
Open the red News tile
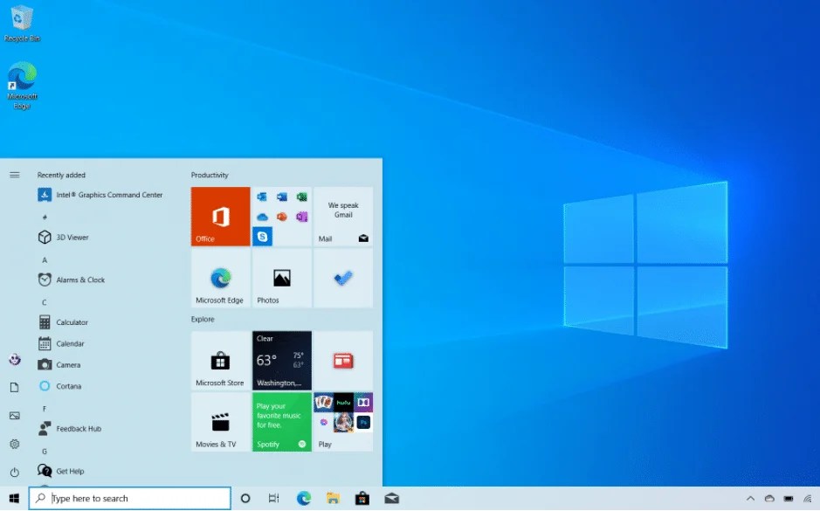[x=343, y=361]
